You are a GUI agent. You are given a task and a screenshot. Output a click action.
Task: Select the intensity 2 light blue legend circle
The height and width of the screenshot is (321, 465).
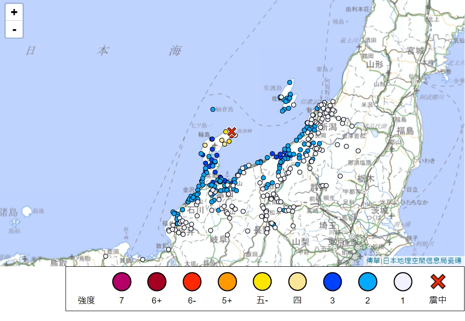click(368, 282)
